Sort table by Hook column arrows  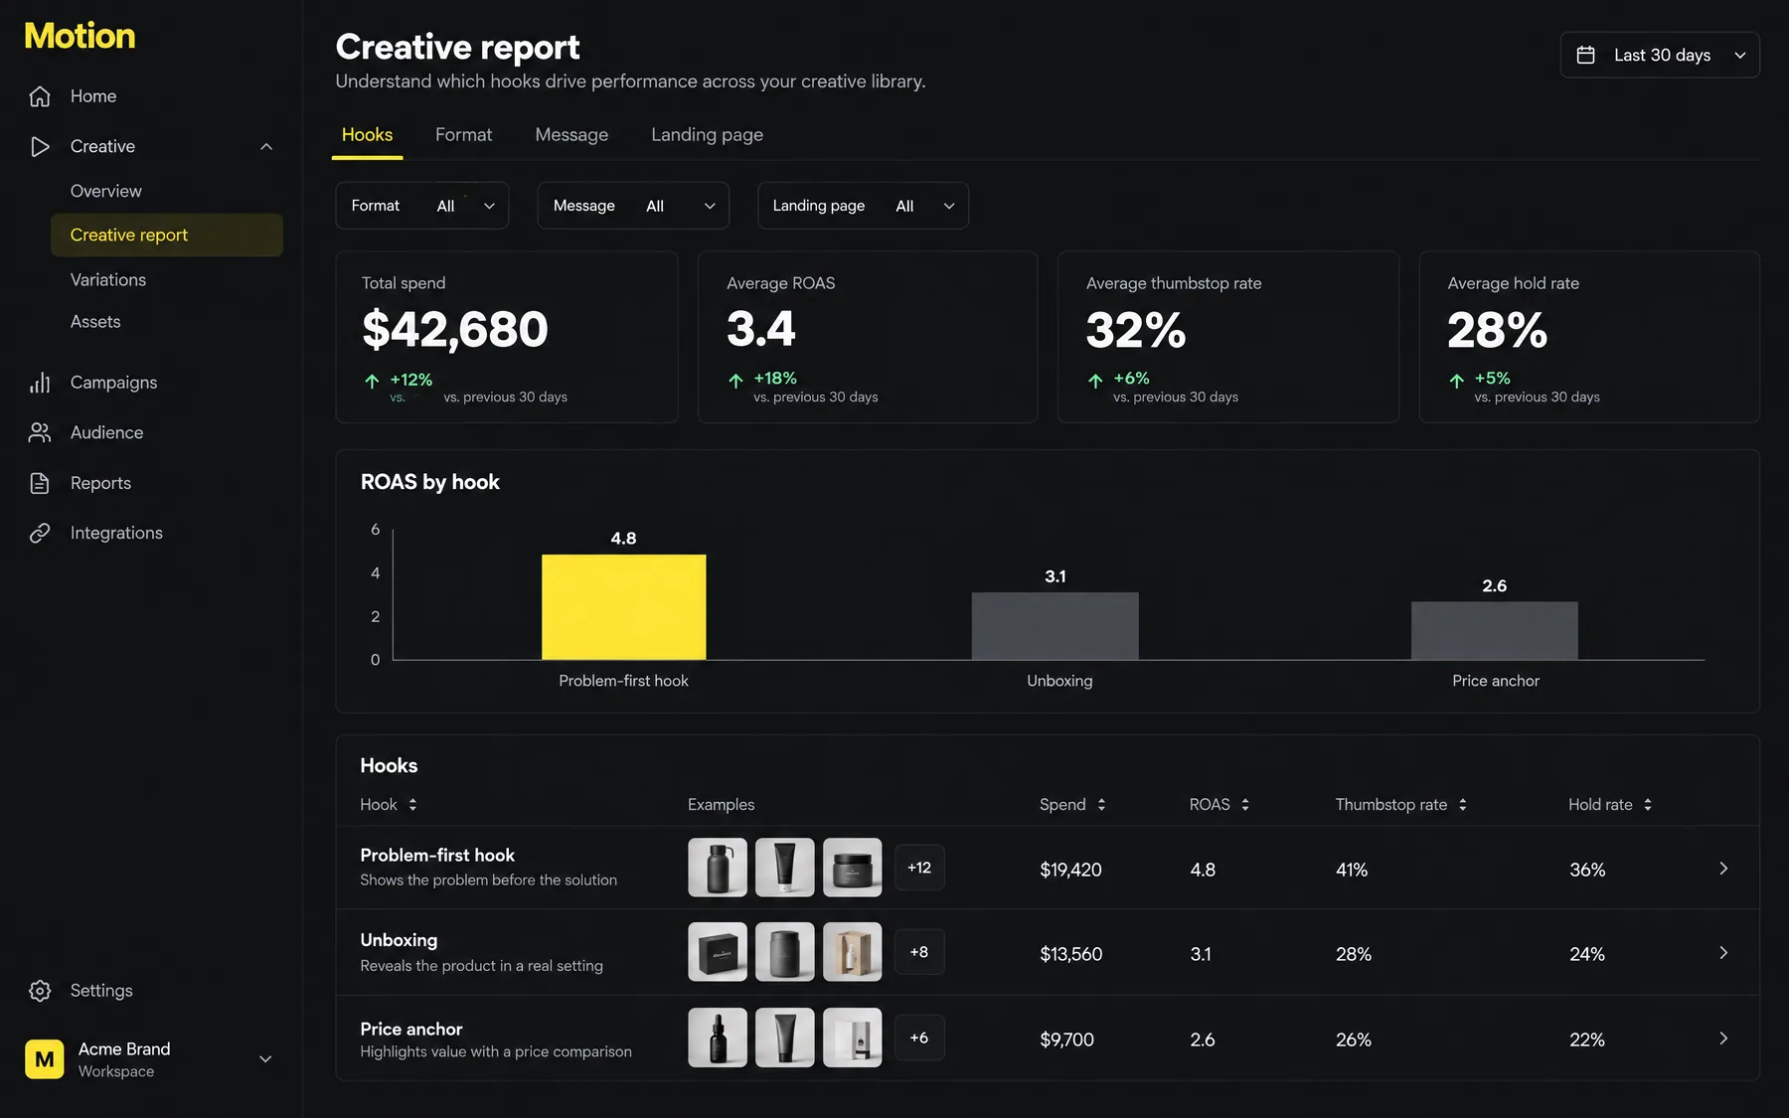click(412, 805)
